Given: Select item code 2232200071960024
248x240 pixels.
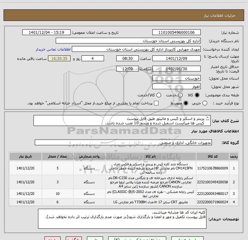Looking at the screenshot, I should point(213,202).
